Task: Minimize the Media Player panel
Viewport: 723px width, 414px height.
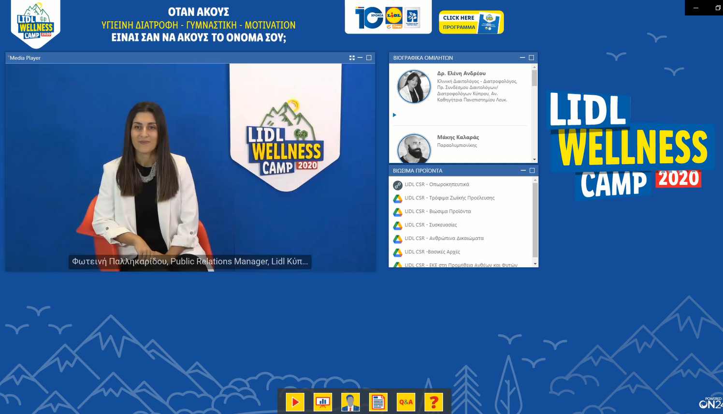Action: pyautogui.click(x=360, y=58)
